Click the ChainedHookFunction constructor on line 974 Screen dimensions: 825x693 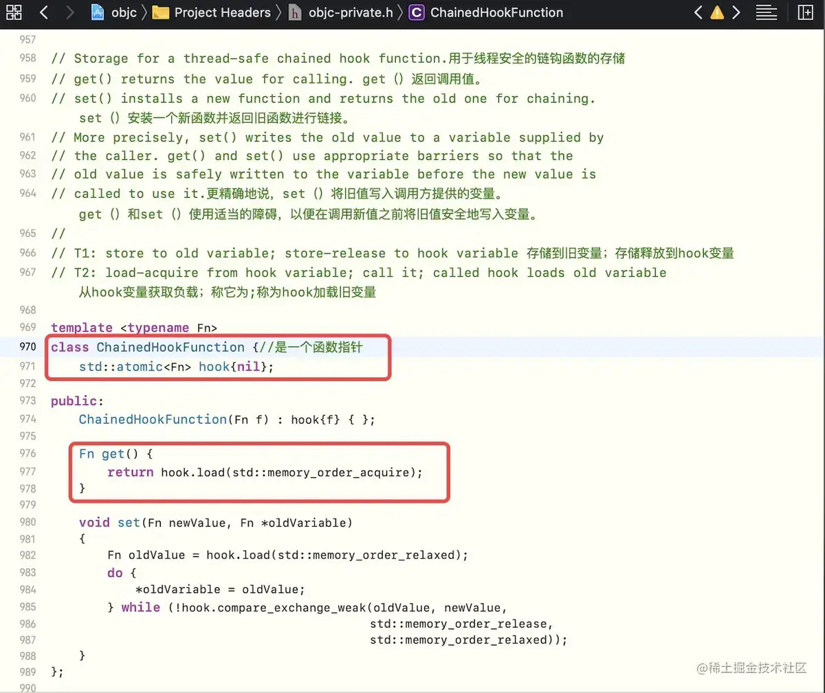153,419
